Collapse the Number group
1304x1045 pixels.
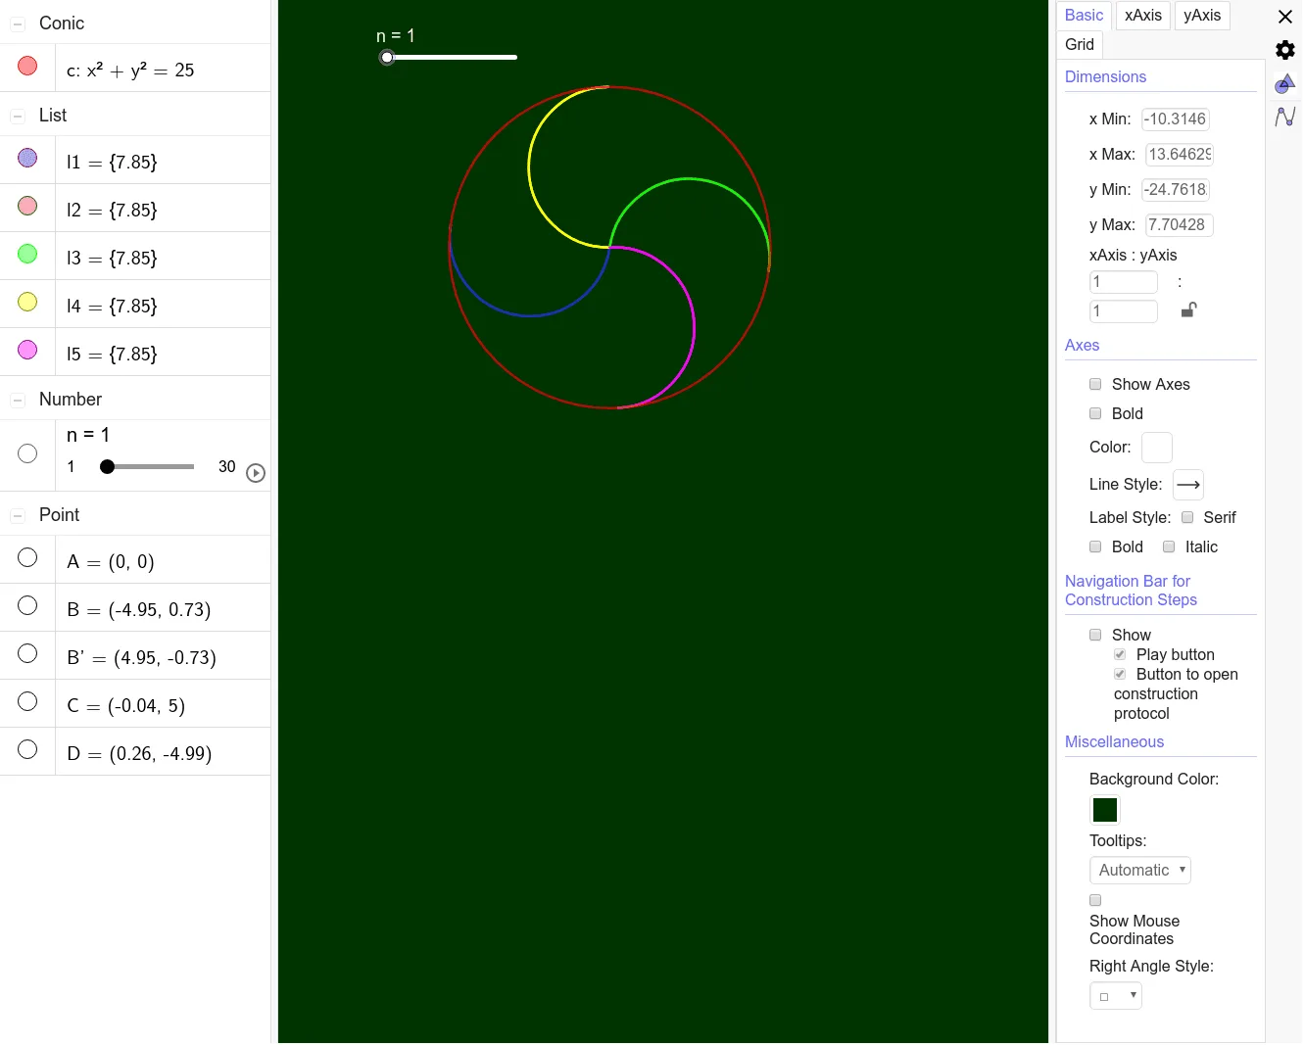(x=18, y=400)
